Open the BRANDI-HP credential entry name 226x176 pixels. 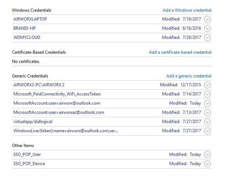click(24, 28)
